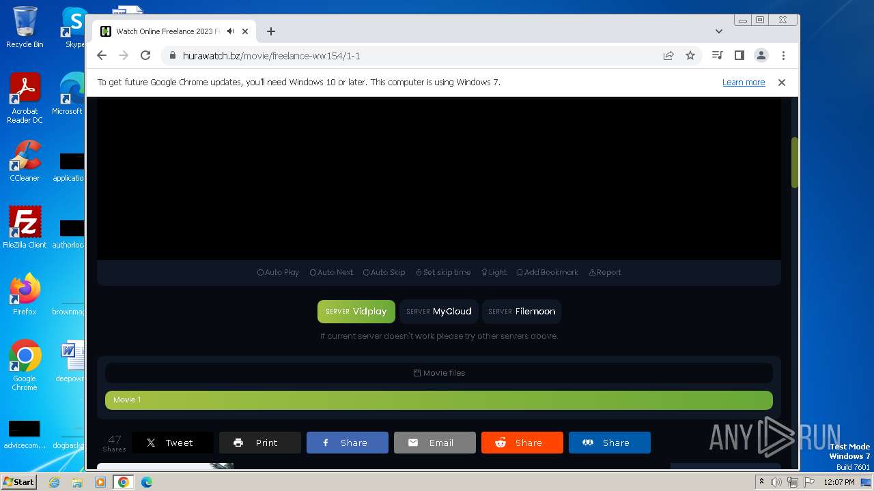Share to Reddit with the orange Share button

coord(522,443)
